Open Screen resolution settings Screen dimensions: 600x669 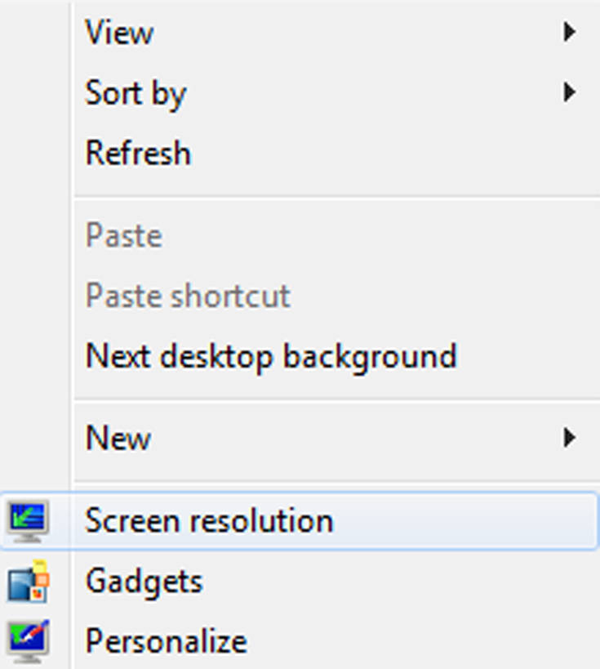click(x=300, y=521)
